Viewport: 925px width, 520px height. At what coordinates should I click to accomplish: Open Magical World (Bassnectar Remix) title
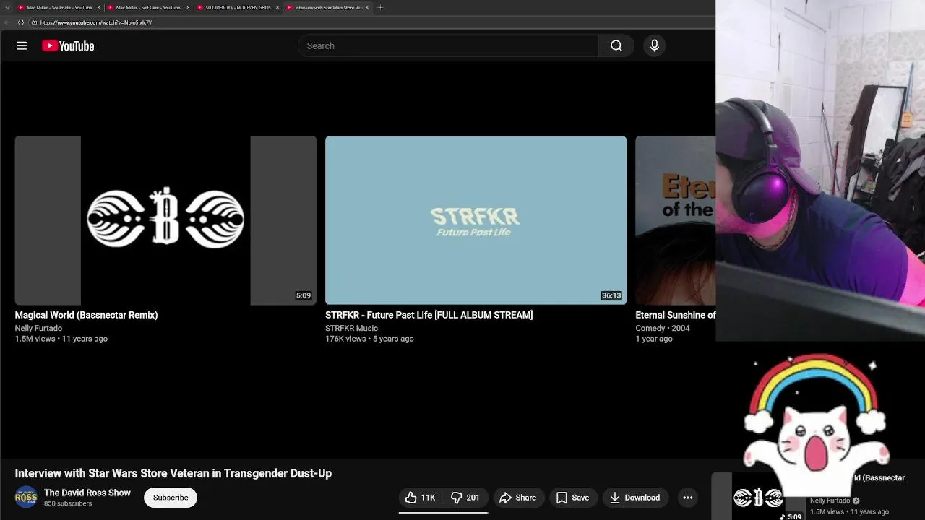point(86,315)
